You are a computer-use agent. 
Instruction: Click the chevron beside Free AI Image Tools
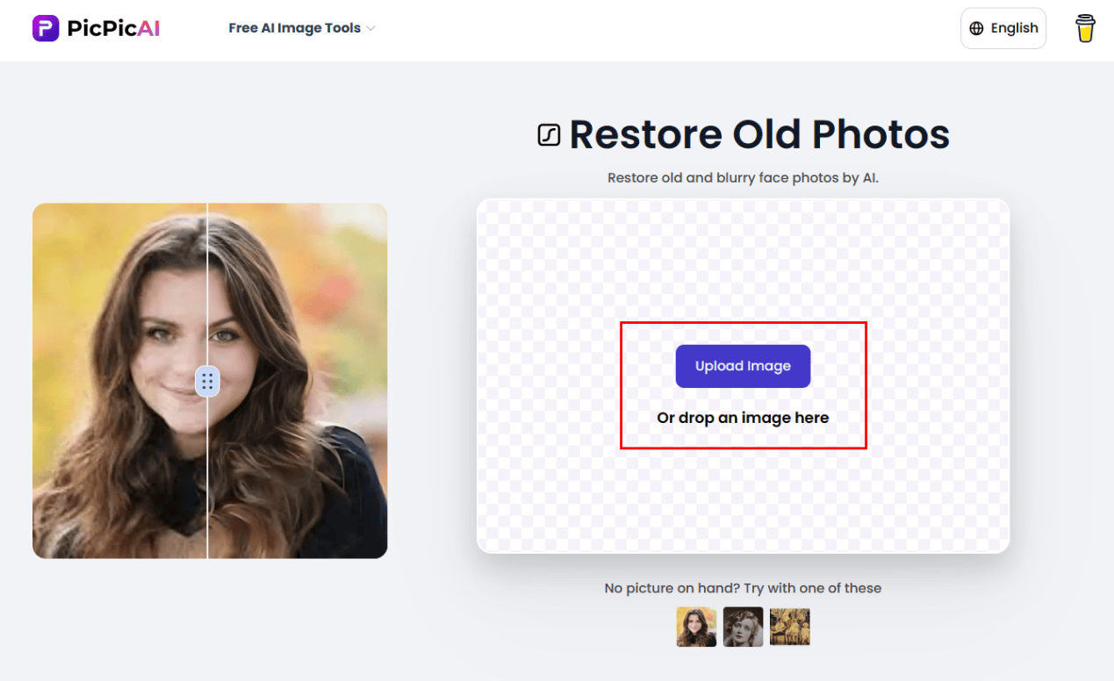coord(370,29)
